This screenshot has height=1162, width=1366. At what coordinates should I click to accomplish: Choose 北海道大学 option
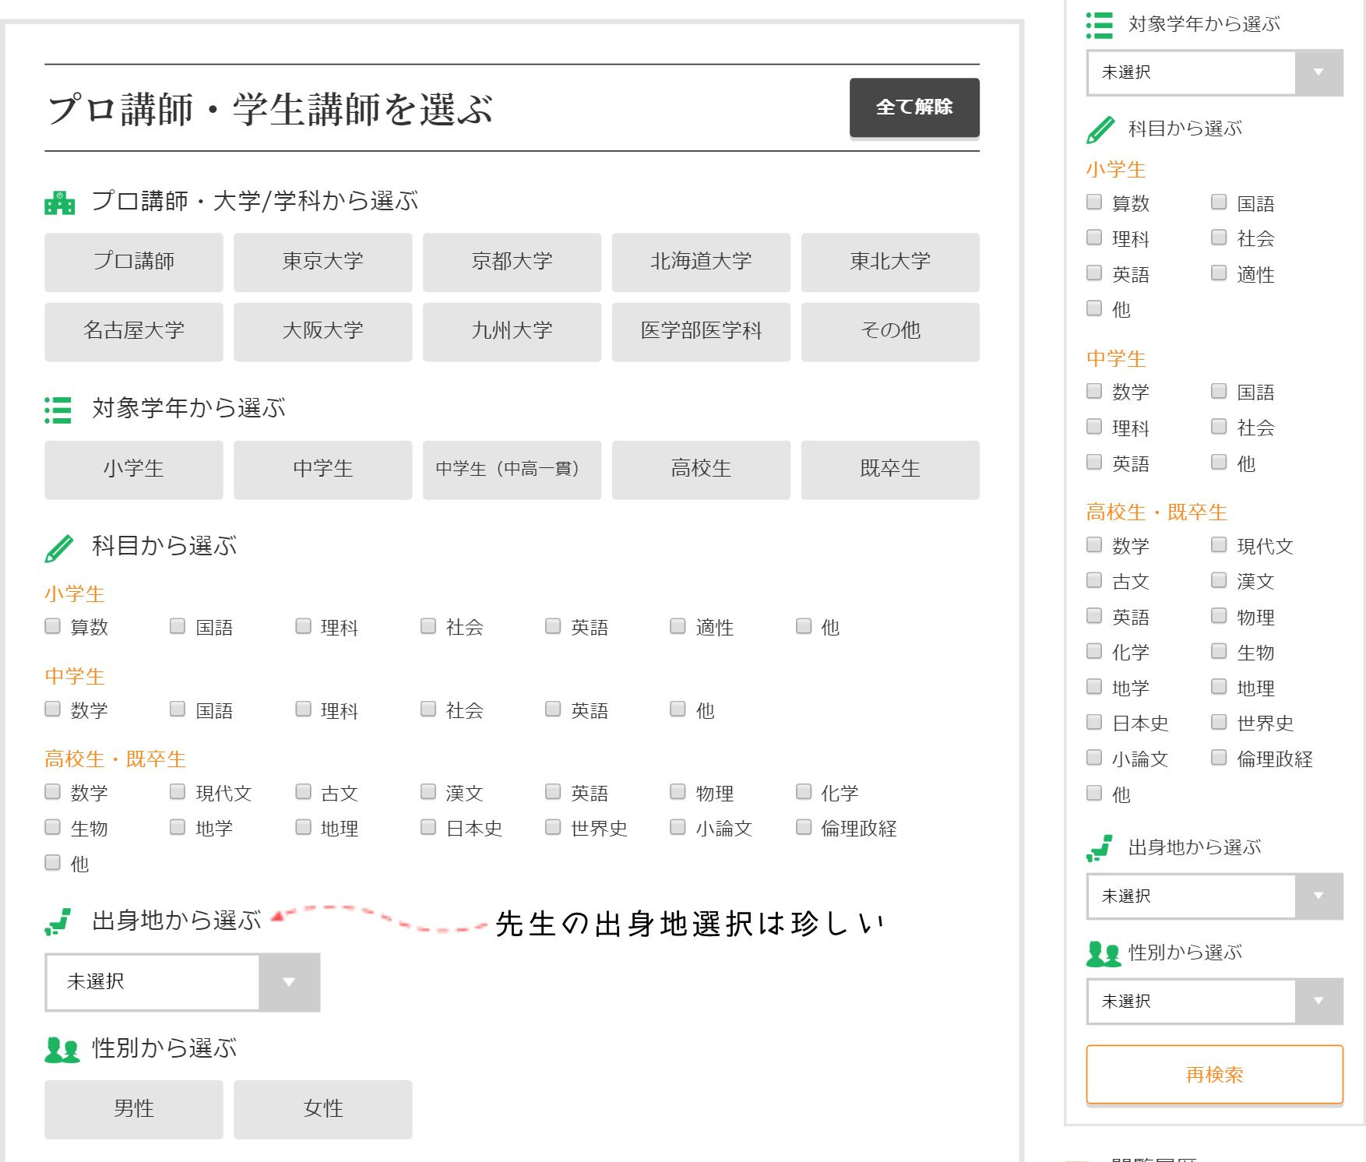coord(702,262)
